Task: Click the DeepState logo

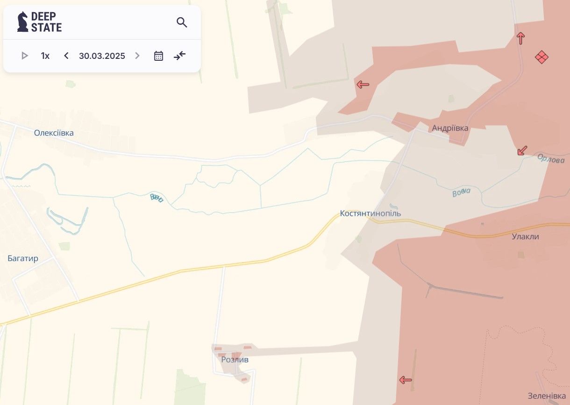Action: point(39,22)
